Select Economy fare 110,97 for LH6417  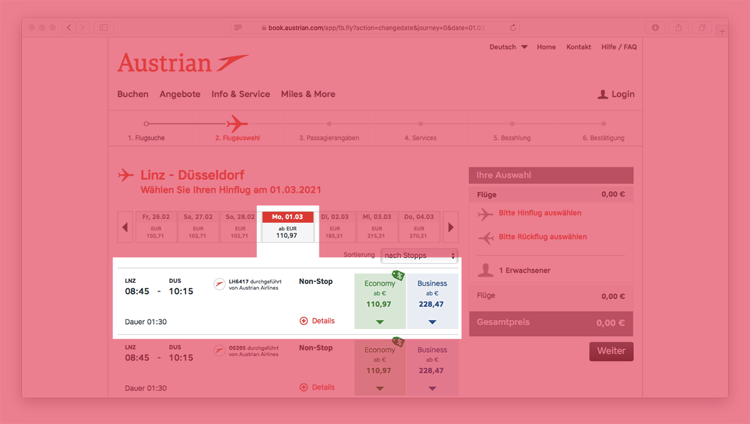click(x=380, y=301)
